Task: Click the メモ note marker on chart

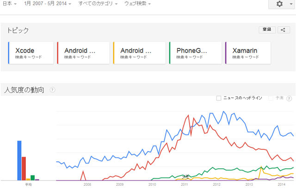Action: 185,177
